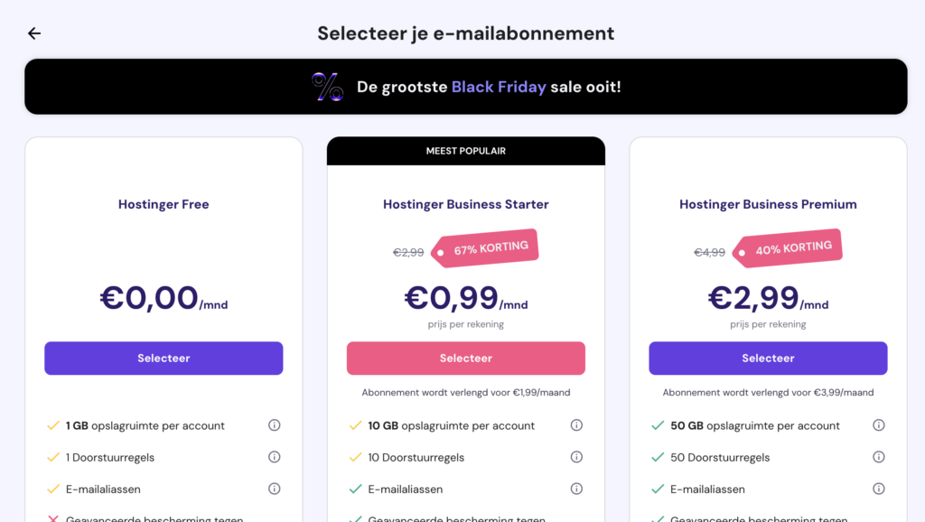
Task: Click the 67% KORTING discount tag
Action: click(487, 247)
